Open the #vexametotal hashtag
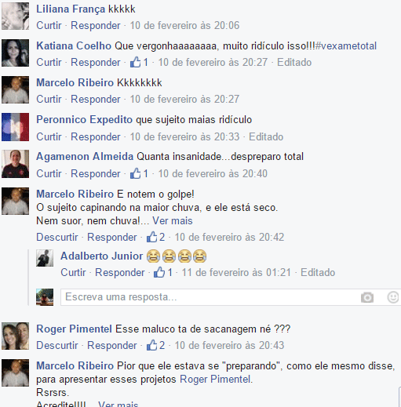This screenshot has height=407, width=401. point(346,46)
